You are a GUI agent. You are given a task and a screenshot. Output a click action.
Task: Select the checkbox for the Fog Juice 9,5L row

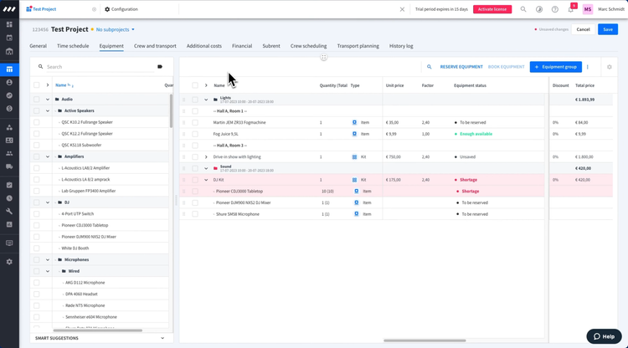click(x=195, y=134)
